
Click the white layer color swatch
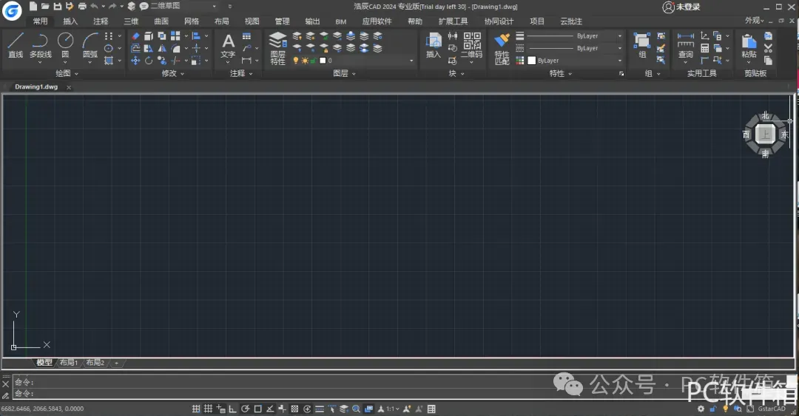[x=323, y=61]
